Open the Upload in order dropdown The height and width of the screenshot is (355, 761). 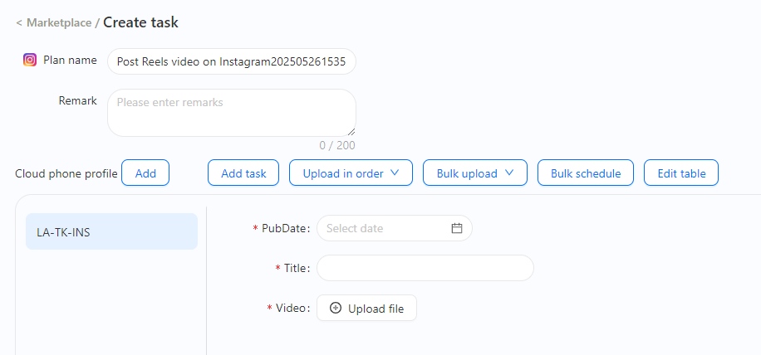pyautogui.click(x=351, y=173)
